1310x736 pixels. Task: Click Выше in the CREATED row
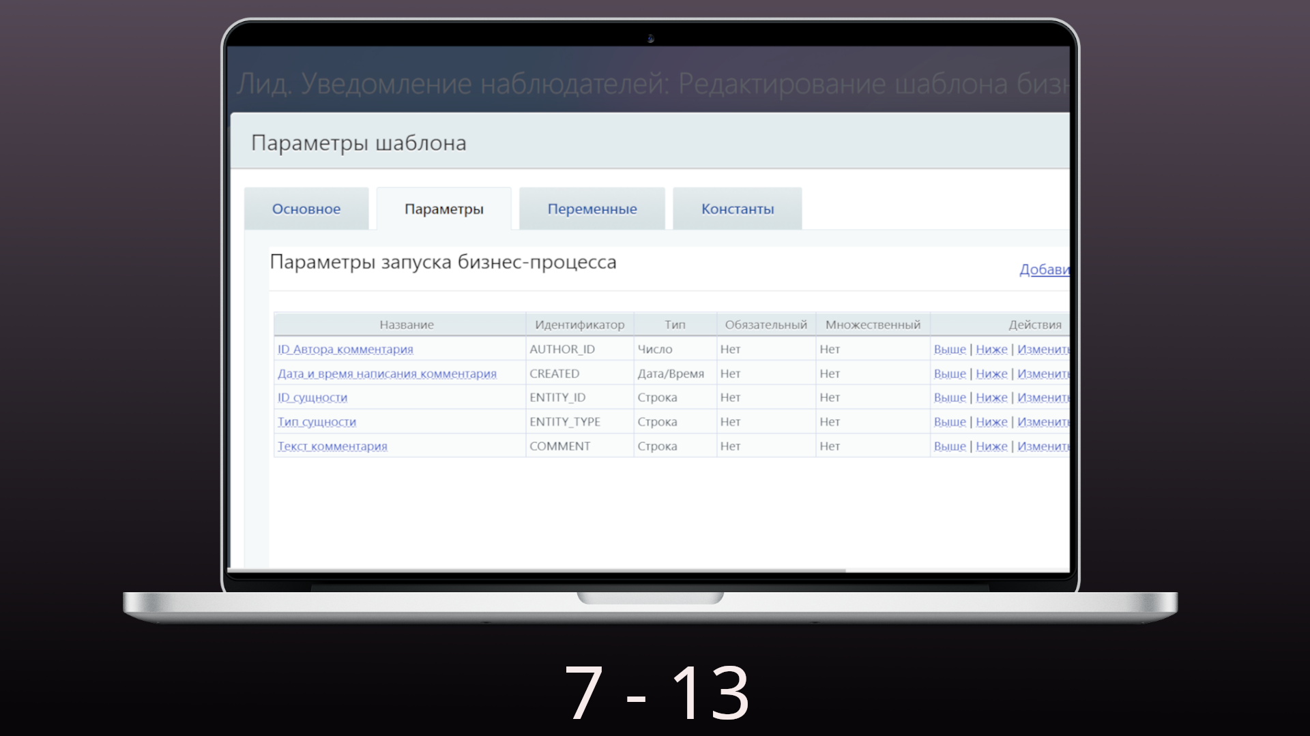click(x=950, y=374)
